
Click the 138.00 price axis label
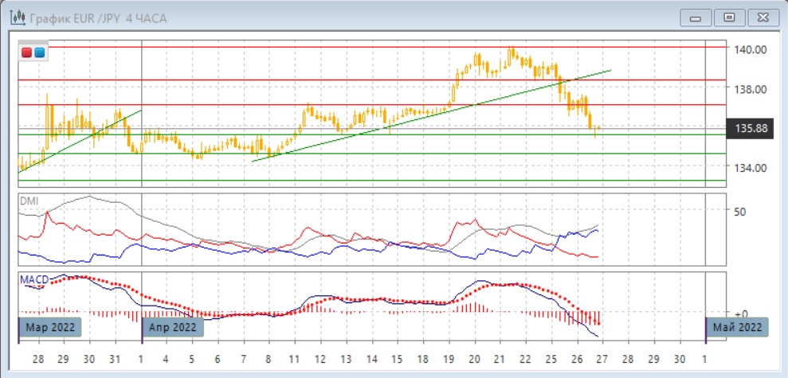tap(750, 89)
